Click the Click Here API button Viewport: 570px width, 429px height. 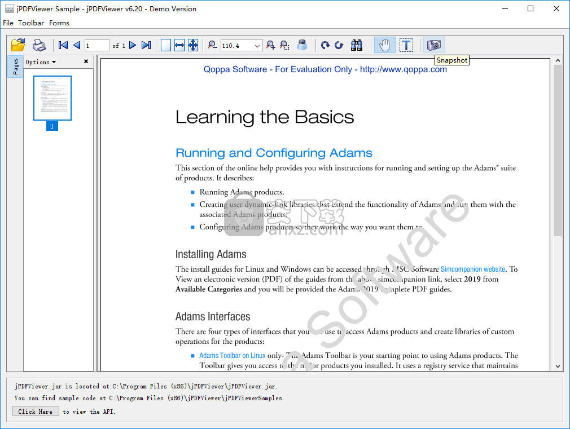tap(36, 412)
